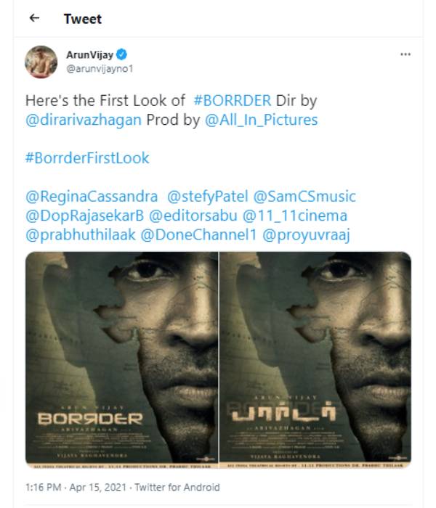View the Tamil title poster image

click(315, 360)
